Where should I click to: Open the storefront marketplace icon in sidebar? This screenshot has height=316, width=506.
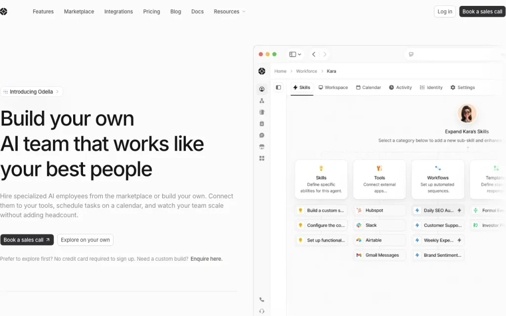[x=262, y=147]
